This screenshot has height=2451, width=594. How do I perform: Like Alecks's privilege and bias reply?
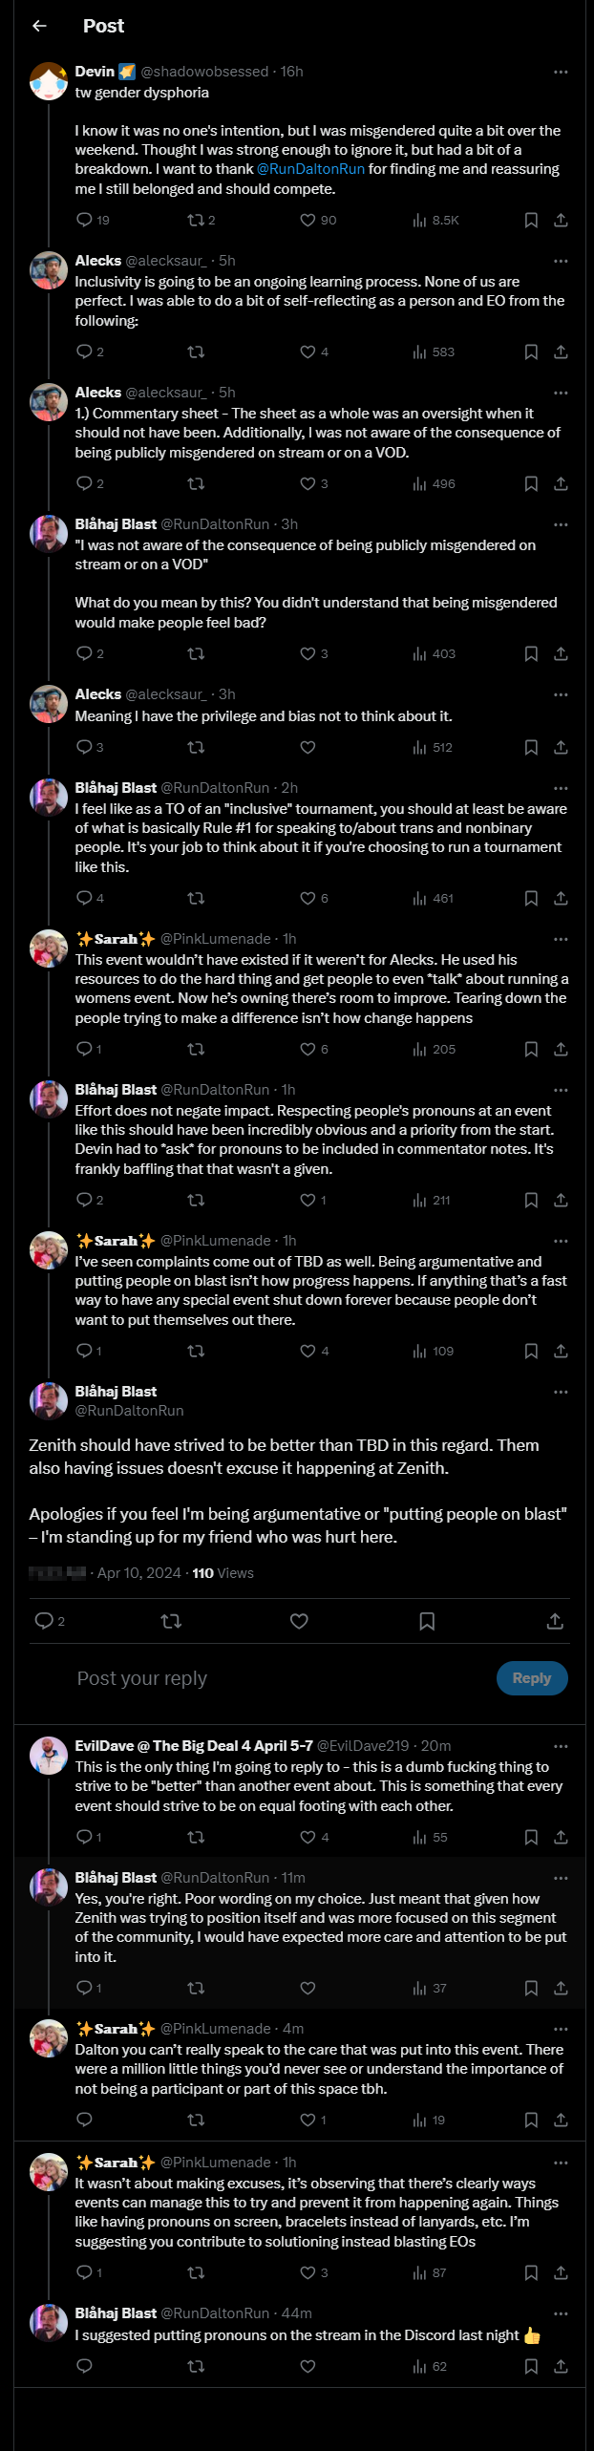click(308, 748)
